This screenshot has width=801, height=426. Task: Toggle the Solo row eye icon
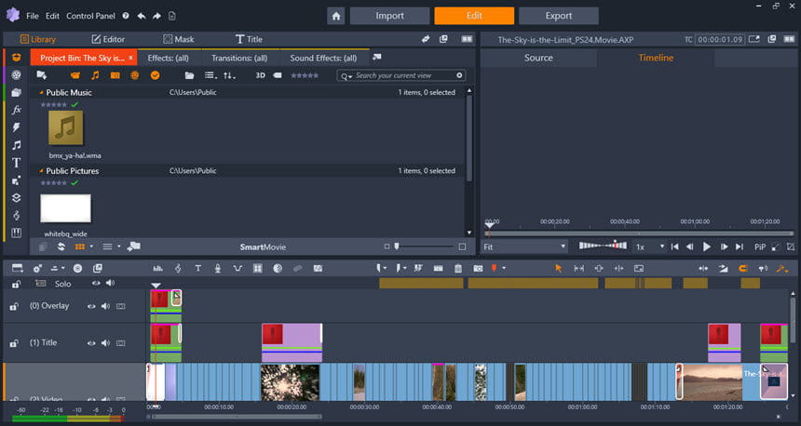coord(96,283)
